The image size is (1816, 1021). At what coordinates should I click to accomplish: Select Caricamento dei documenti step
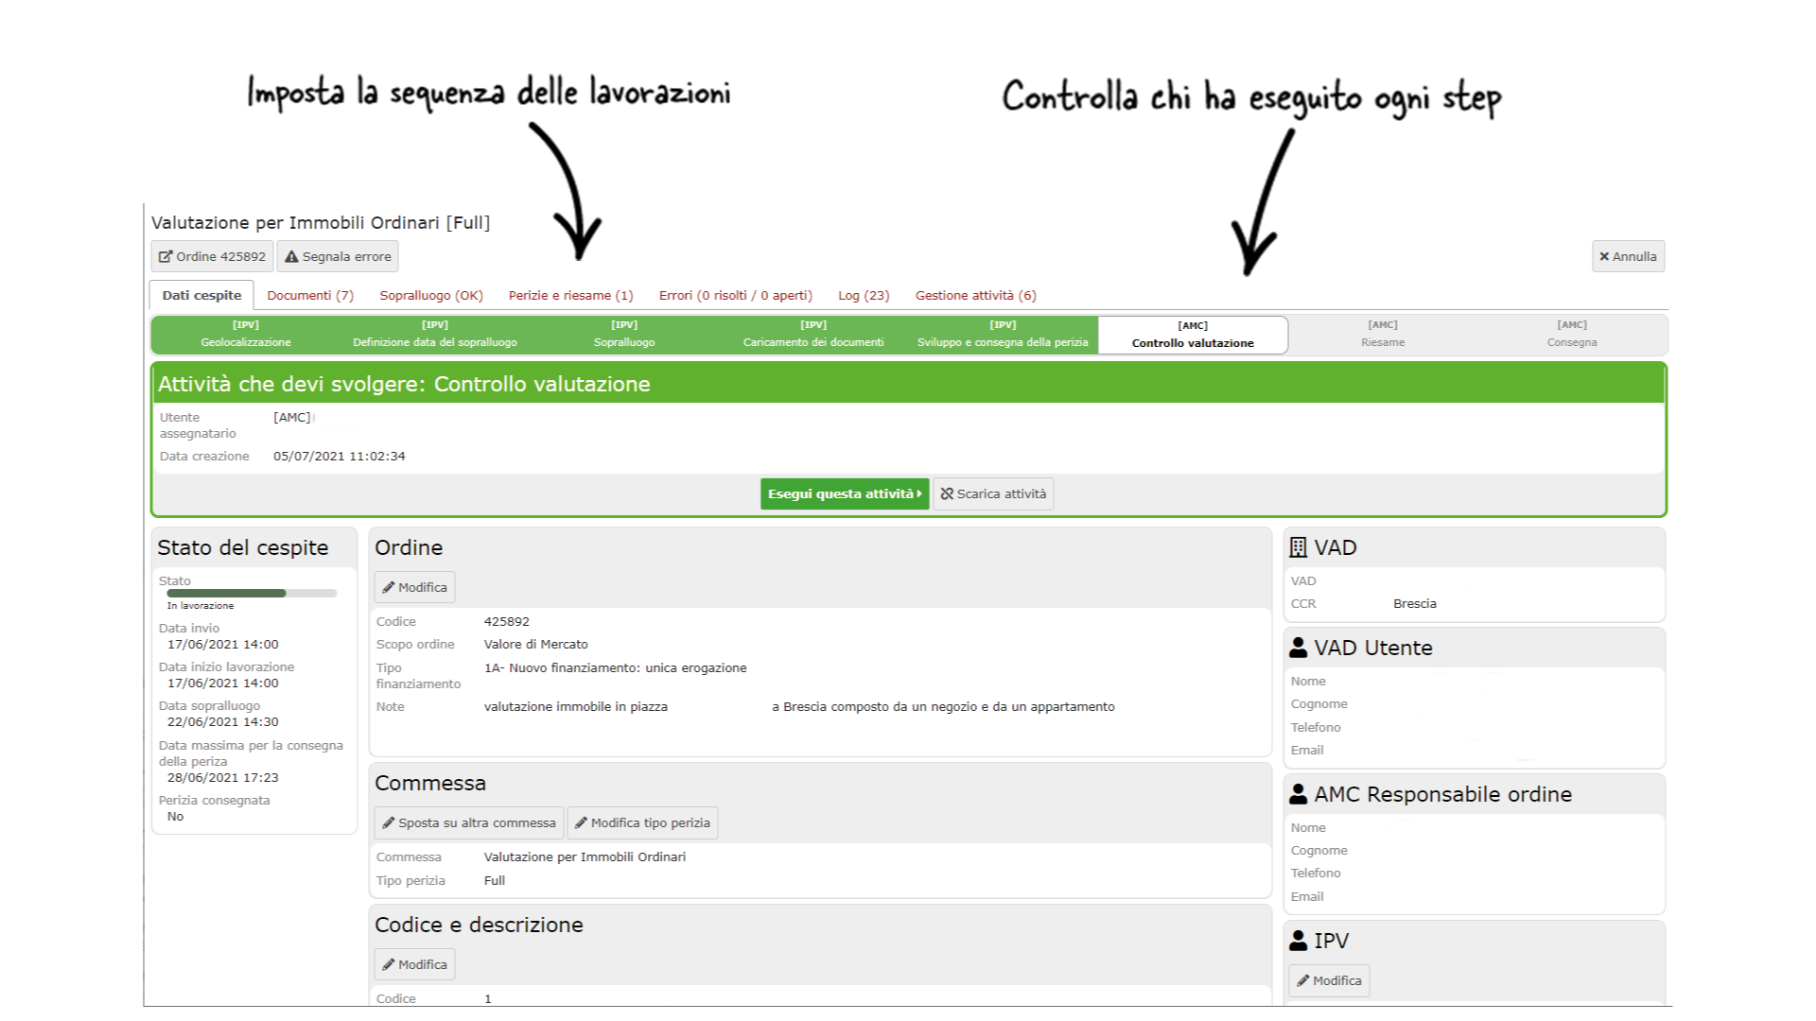[x=813, y=335]
